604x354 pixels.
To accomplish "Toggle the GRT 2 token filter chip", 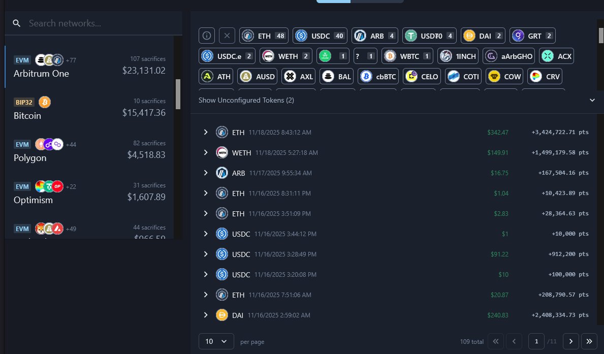I will click(x=532, y=36).
